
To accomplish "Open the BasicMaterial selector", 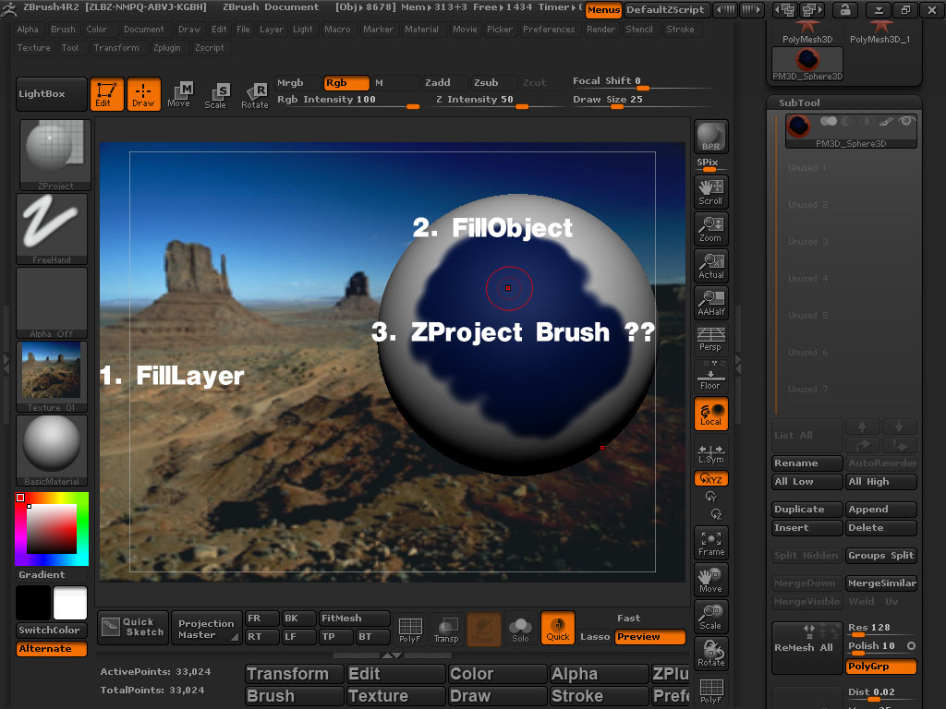I will [x=52, y=451].
